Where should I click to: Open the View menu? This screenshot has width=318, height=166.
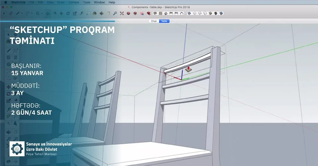click(x=50, y=2)
